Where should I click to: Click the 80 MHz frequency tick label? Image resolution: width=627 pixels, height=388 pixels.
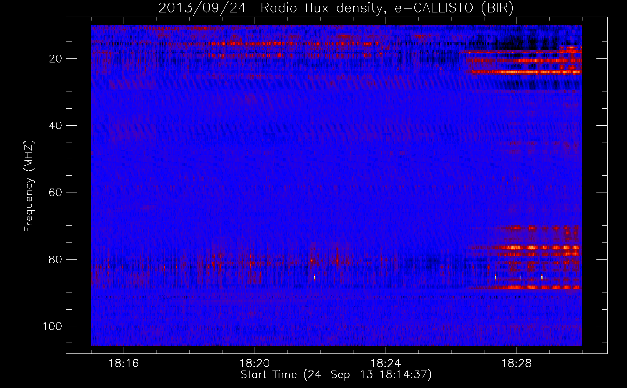point(56,259)
